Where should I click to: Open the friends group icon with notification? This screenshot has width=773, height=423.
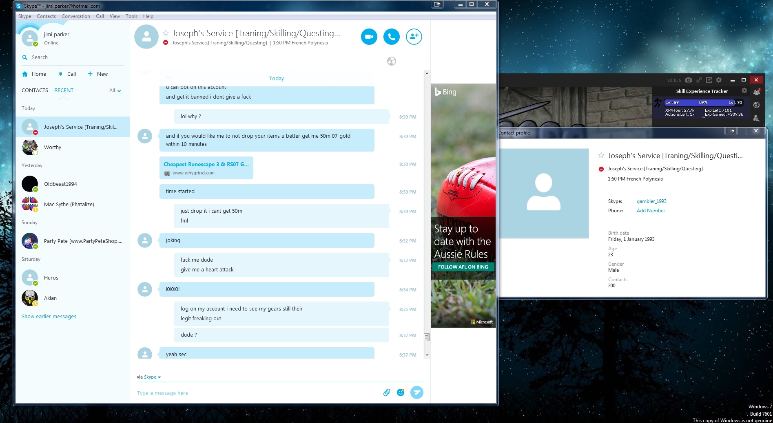[757, 92]
